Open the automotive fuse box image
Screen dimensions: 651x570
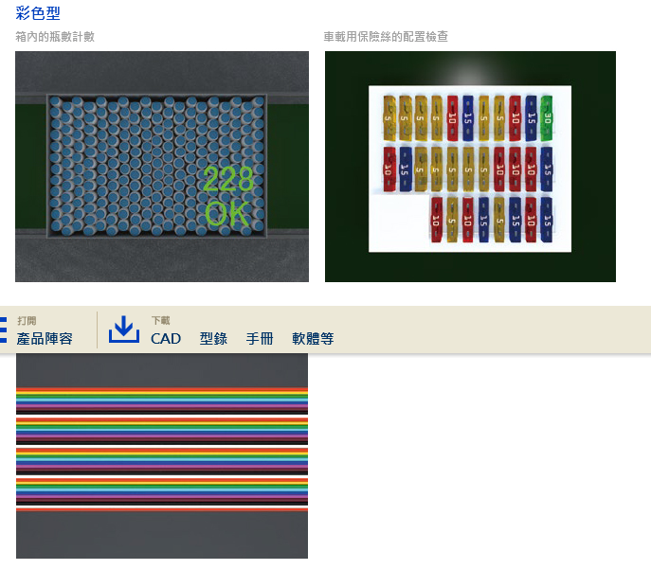(x=470, y=166)
